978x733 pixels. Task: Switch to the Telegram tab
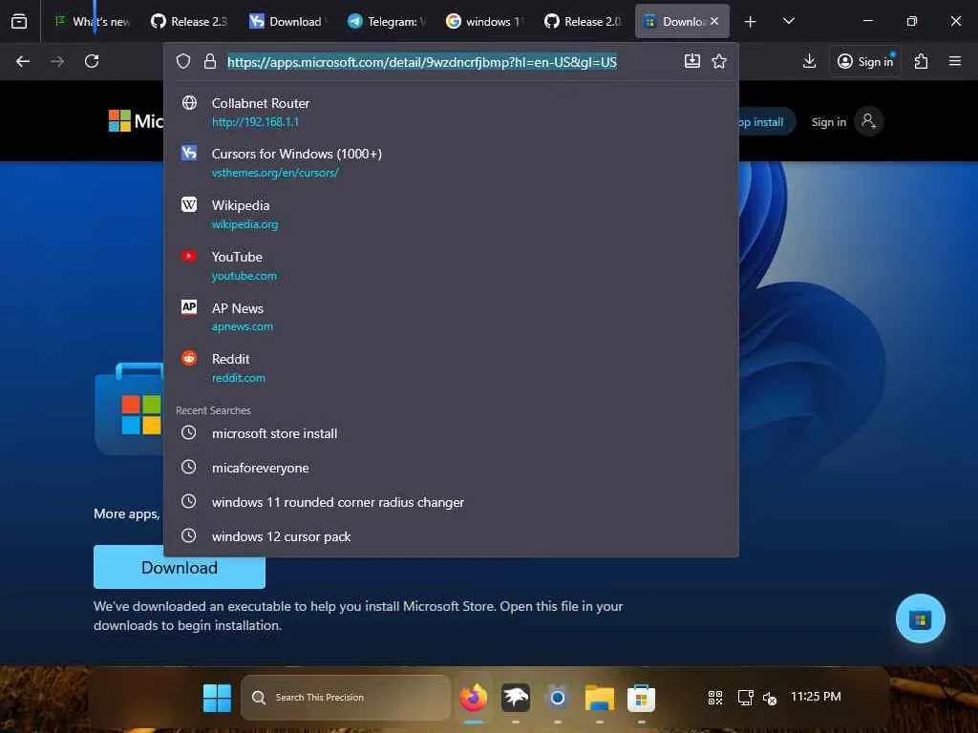(x=386, y=21)
